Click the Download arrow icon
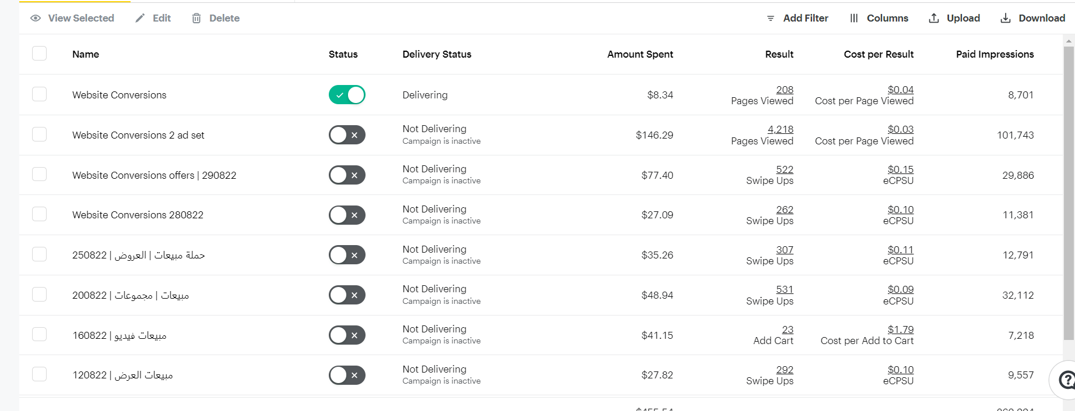Viewport: 1075px width, 411px height. click(1005, 18)
